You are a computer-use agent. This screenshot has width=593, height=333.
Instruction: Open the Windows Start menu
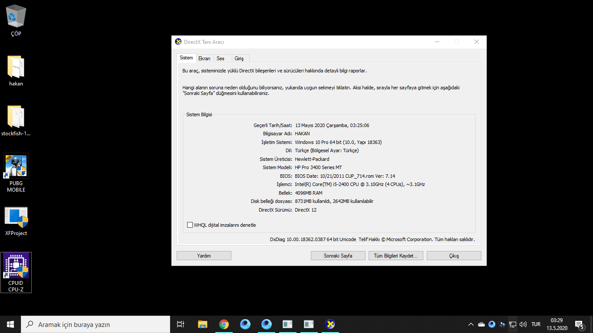pyautogui.click(x=10, y=324)
